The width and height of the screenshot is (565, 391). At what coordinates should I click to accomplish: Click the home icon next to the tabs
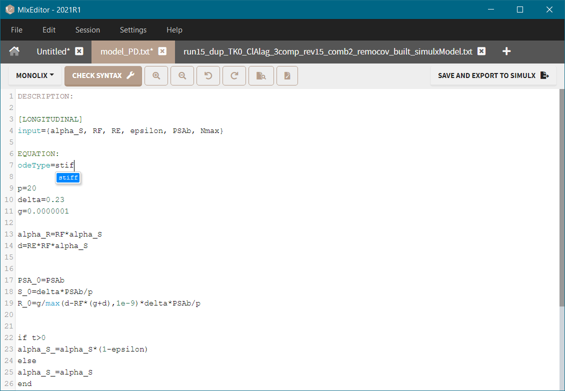point(14,51)
